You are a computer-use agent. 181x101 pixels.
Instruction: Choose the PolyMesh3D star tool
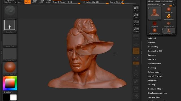pyautogui.click(x=169, y=24)
